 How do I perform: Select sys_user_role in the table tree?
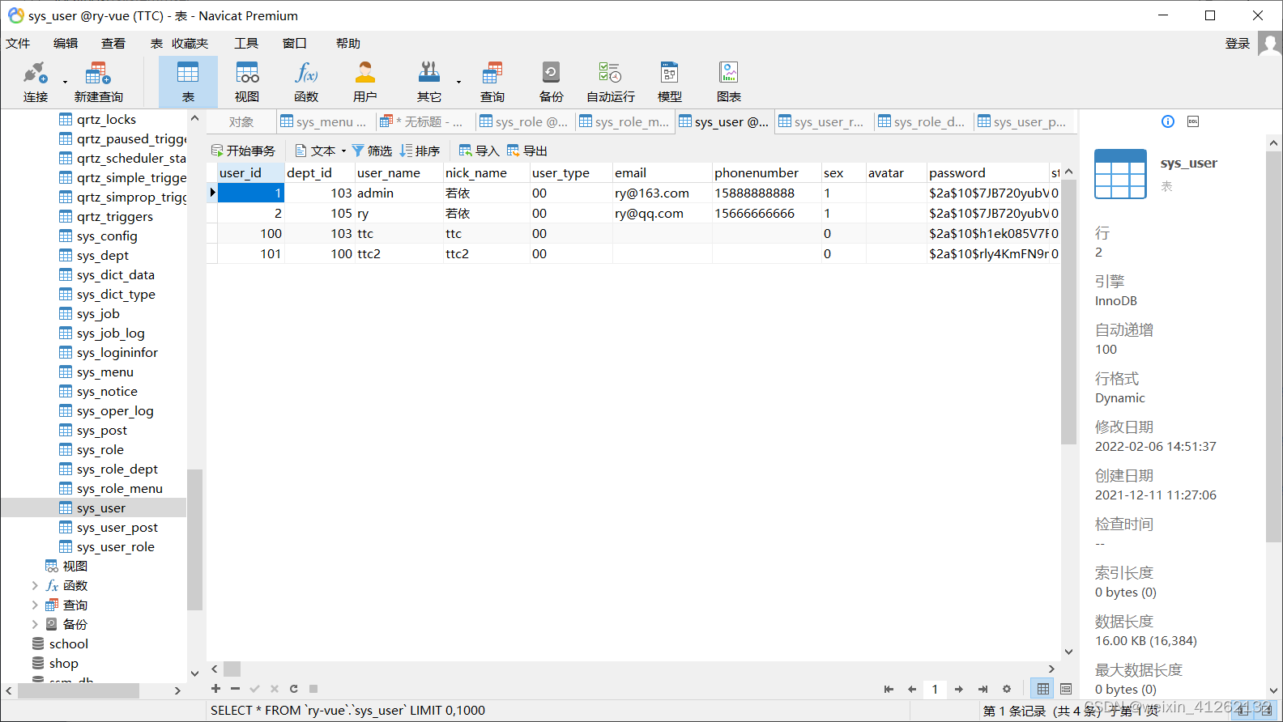pos(116,547)
